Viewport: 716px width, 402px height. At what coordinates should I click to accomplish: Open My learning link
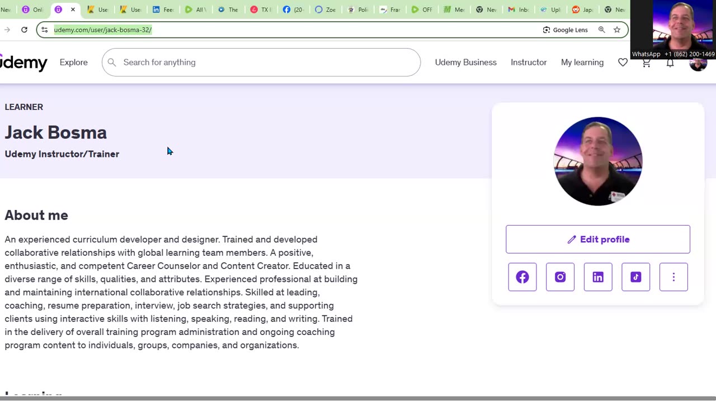coord(582,63)
